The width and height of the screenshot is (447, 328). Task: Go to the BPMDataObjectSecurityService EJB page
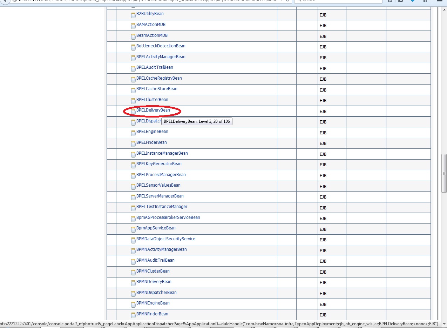166,239
